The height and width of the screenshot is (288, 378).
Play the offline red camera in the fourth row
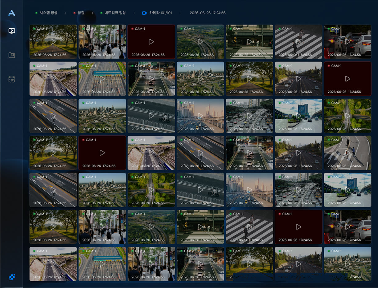(102, 153)
